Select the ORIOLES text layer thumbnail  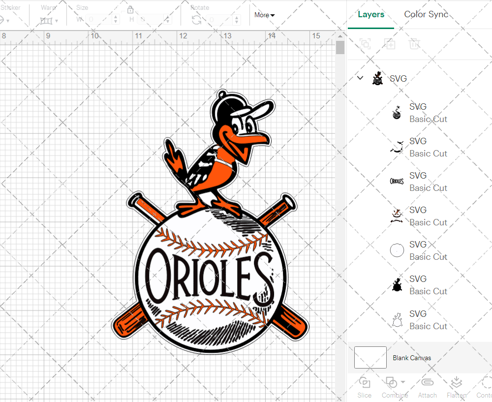[x=397, y=182]
